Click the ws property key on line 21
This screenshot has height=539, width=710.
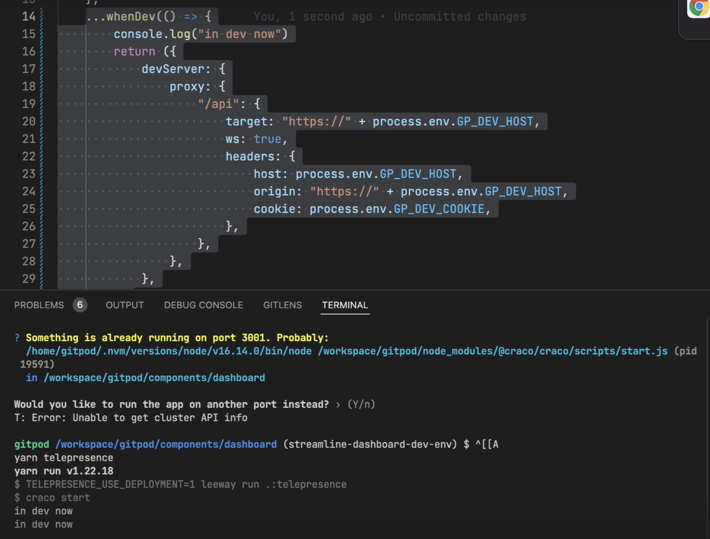pyautogui.click(x=233, y=139)
